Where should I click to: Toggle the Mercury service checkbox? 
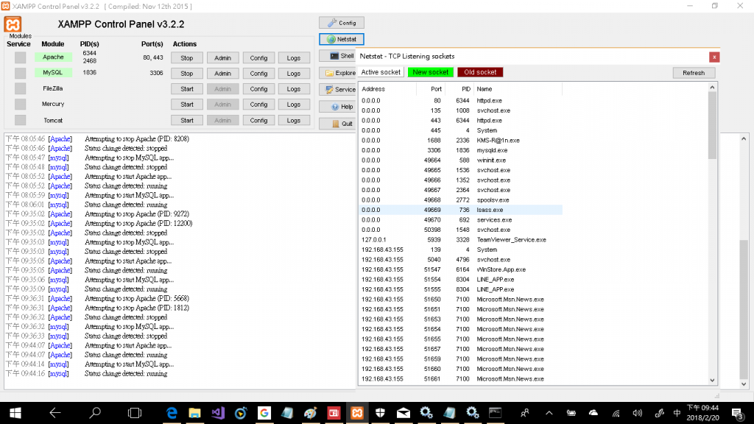[20, 104]
